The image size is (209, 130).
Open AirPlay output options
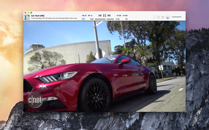168,17
